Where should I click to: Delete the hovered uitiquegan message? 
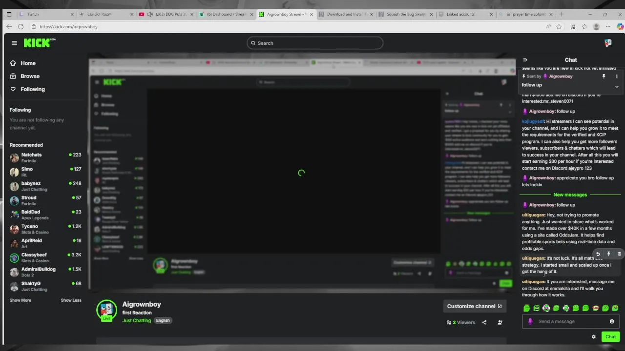[x=619, y=254]
